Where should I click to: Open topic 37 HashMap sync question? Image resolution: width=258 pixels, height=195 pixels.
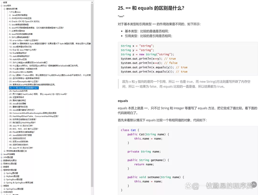[x=22, y=122]
